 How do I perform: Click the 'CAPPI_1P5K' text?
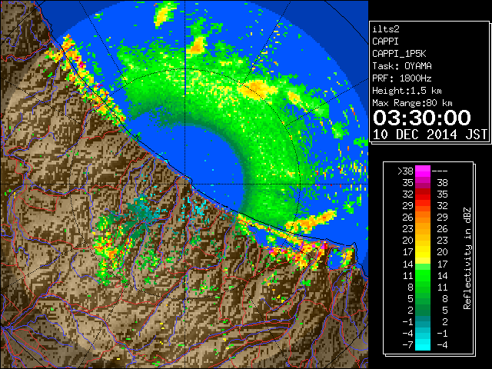coord(399,54)
